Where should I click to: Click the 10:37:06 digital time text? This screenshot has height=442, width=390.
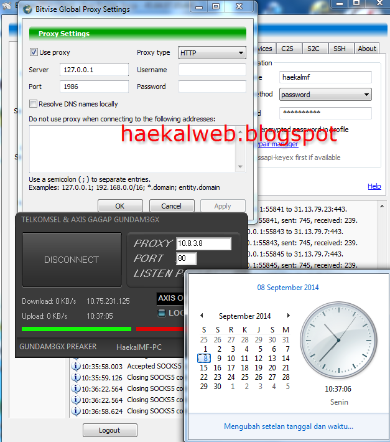338,389
